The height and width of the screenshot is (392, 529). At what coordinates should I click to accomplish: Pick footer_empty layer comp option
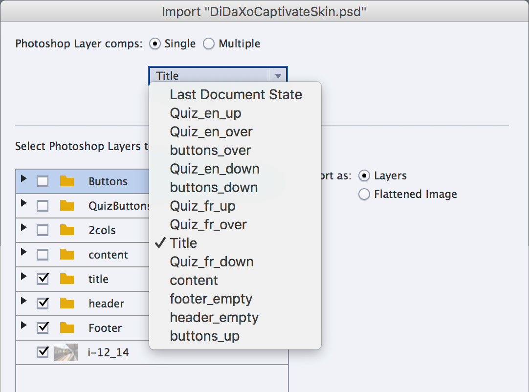[x=211, y=299]
